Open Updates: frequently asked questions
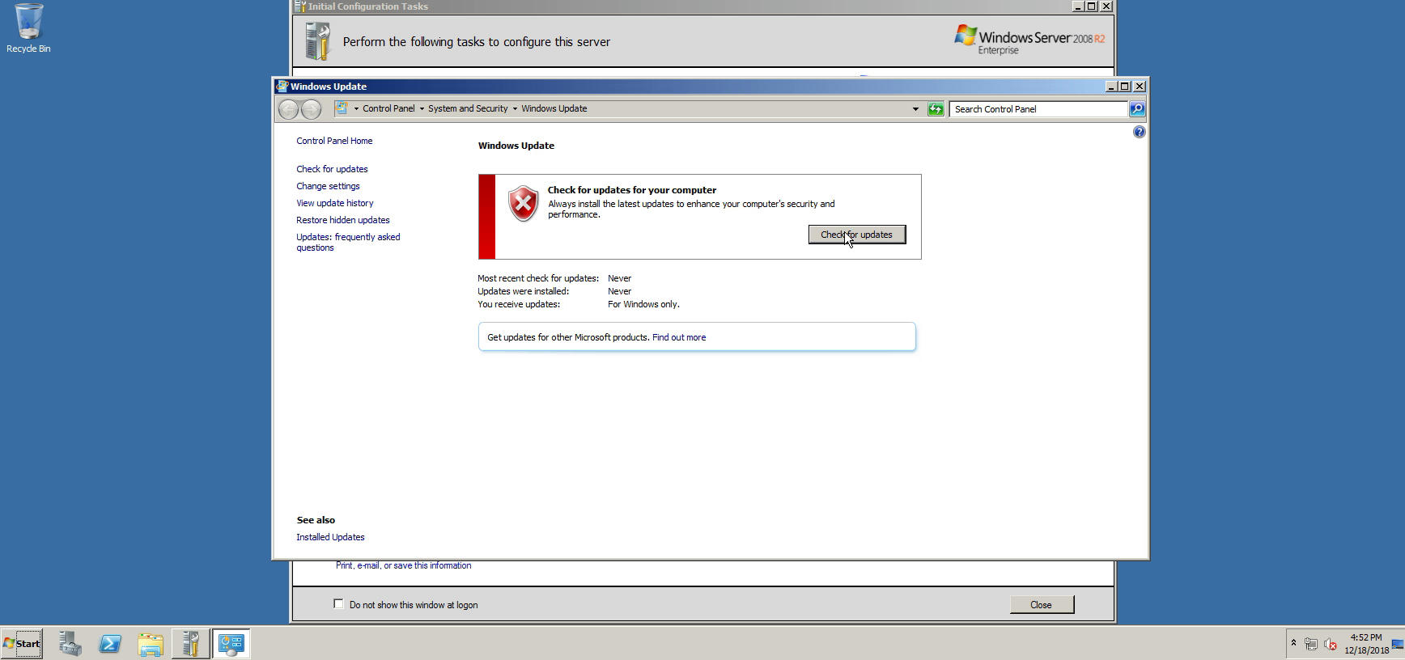Image resolution: width=1405 pixels, height=660 pixels. 348,242
